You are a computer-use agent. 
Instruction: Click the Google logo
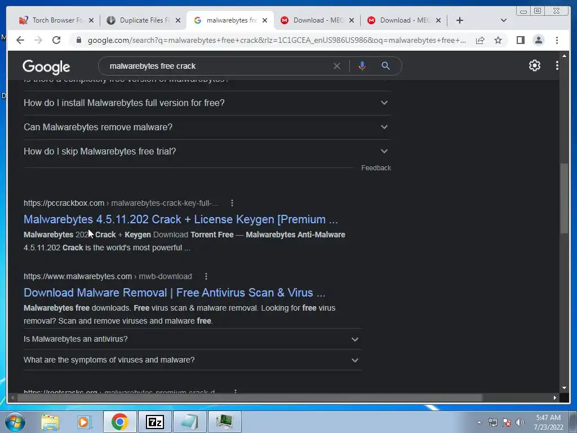coord(46,67)
